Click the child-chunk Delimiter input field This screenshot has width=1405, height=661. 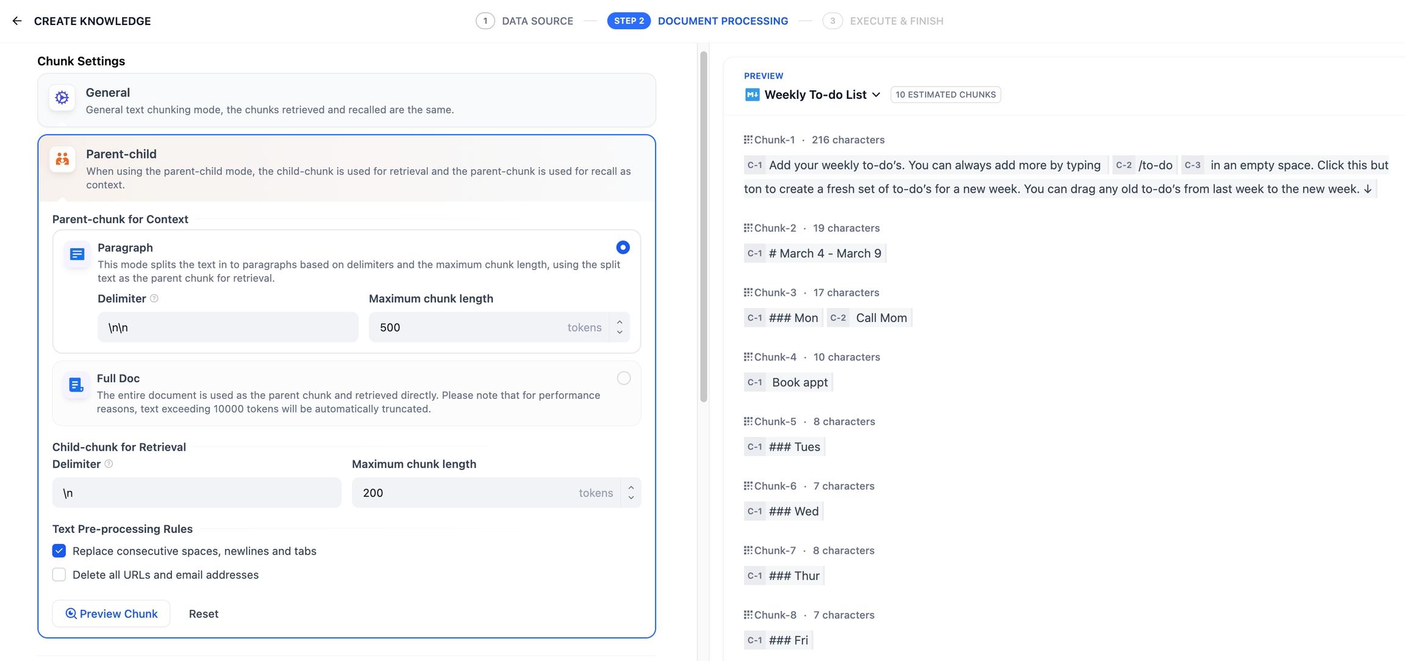click(196, 493)
